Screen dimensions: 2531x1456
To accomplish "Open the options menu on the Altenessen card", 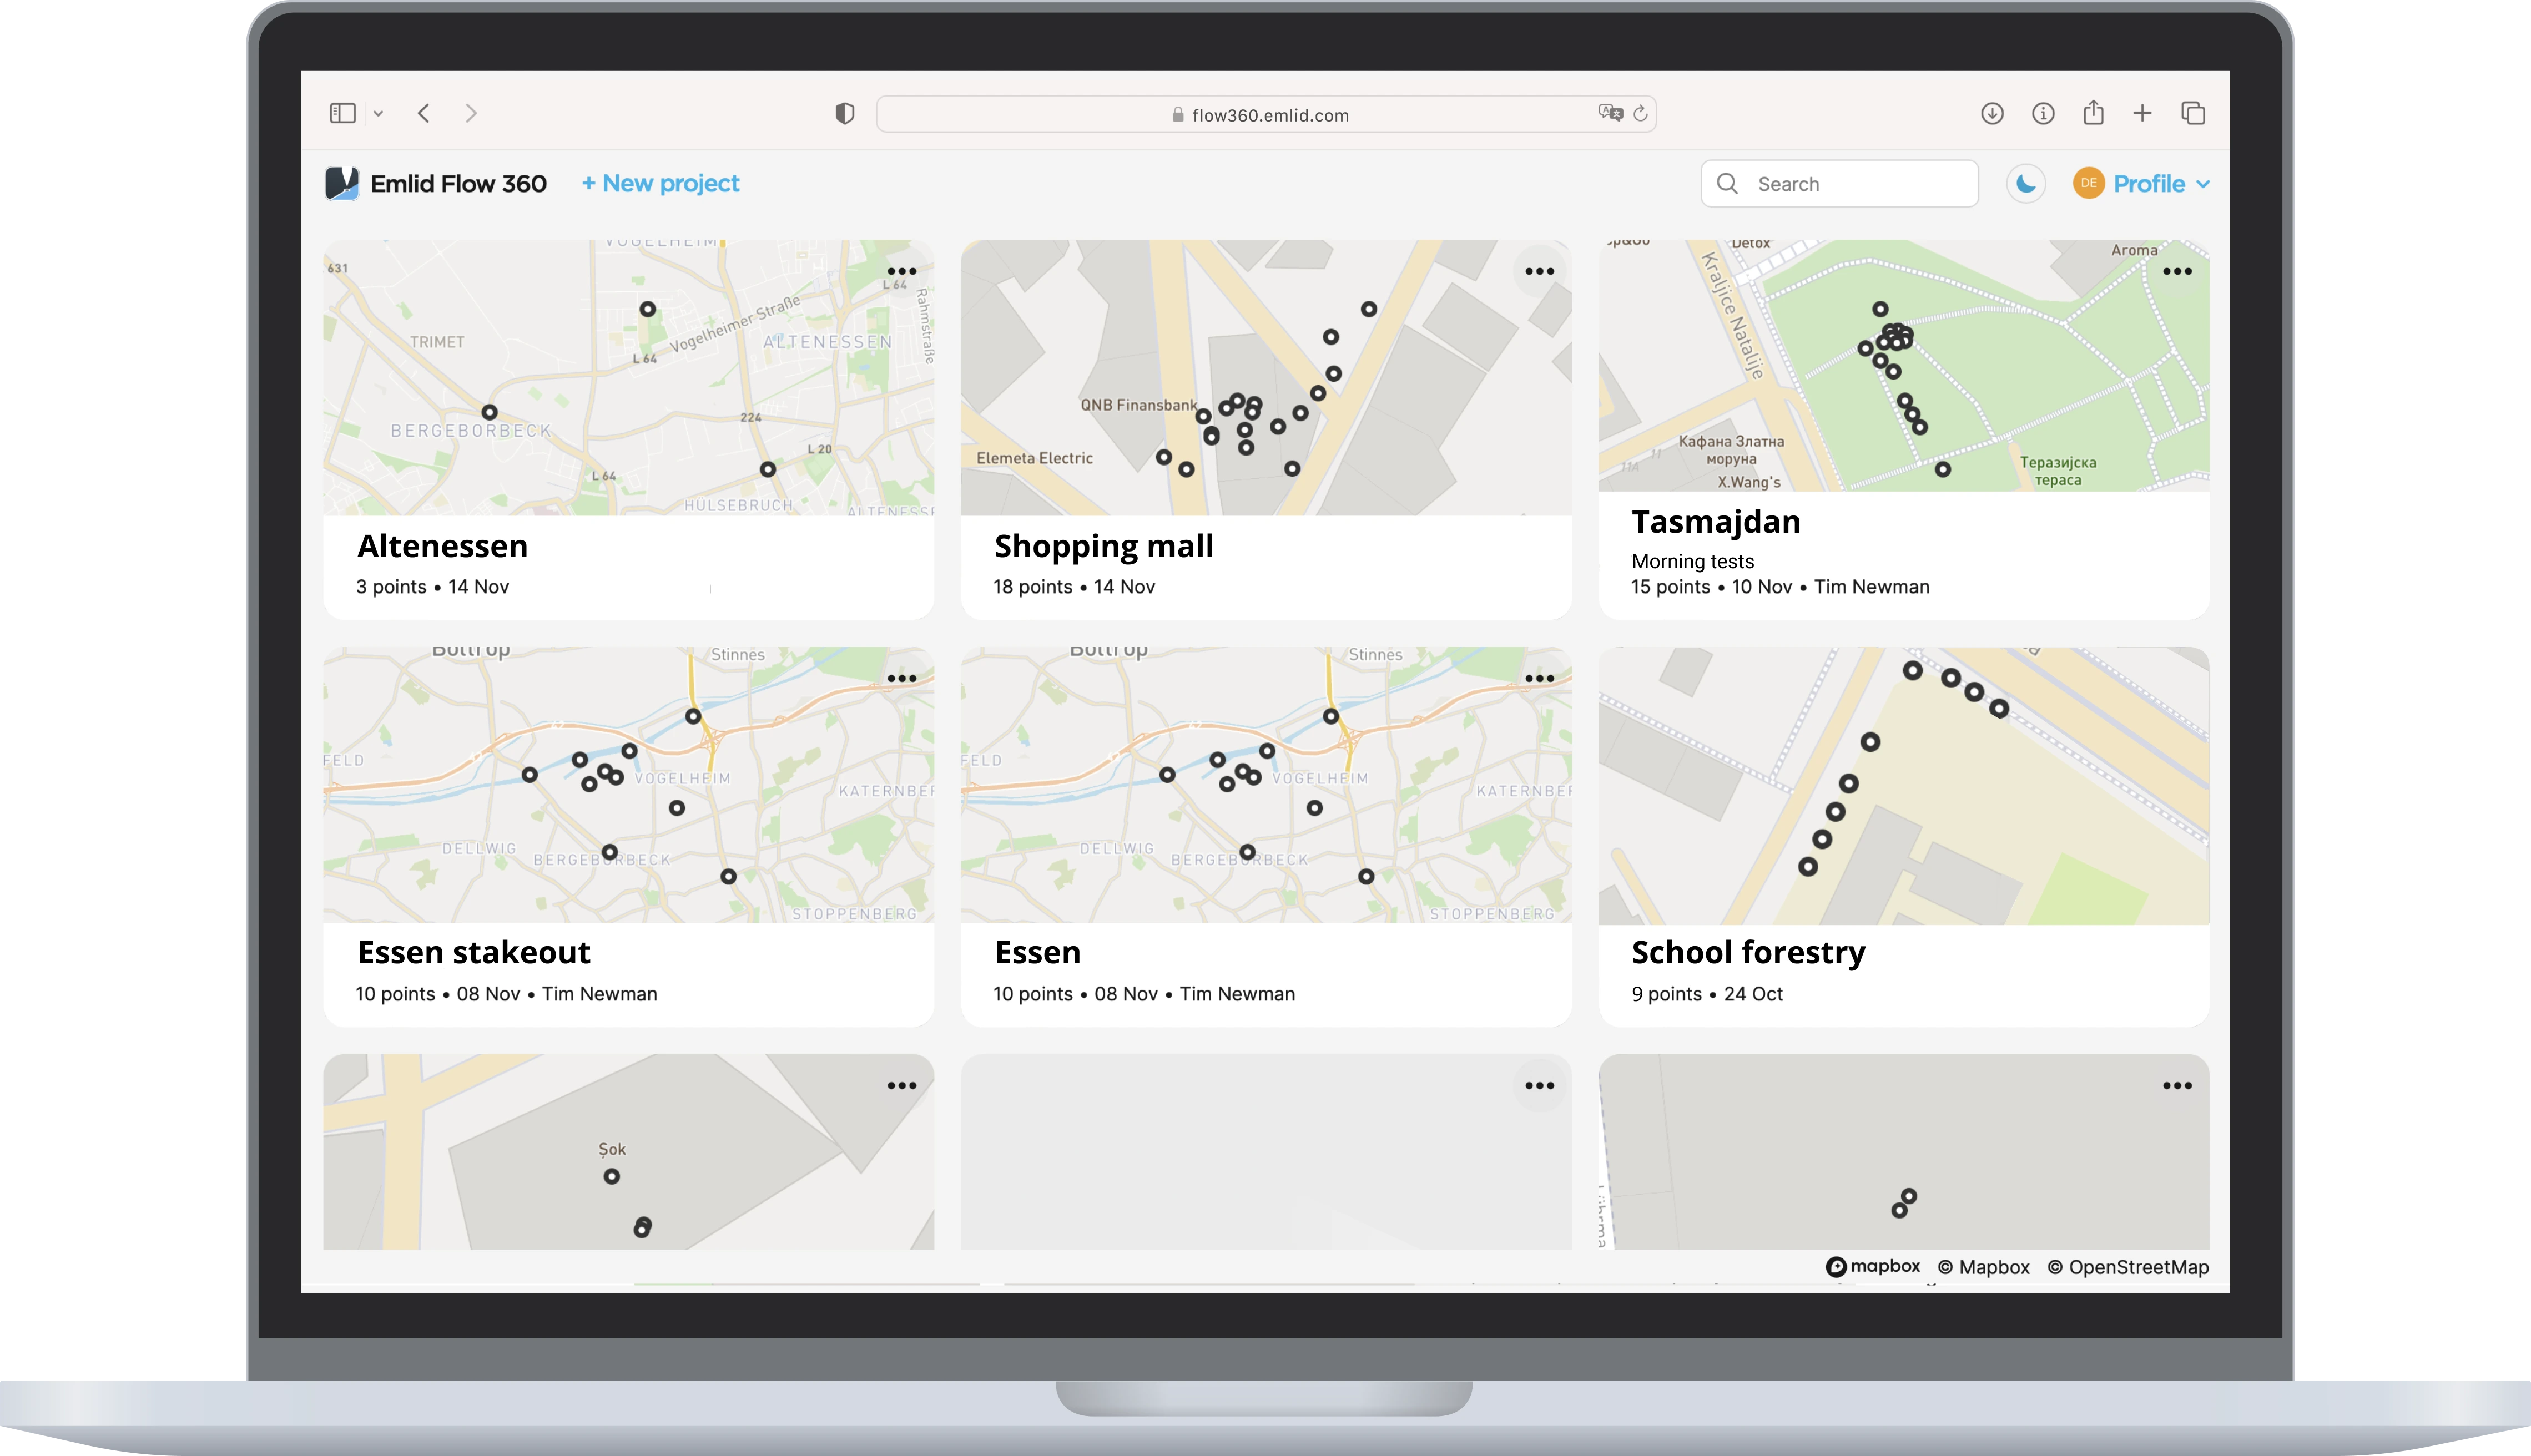I will pos(903,271).
